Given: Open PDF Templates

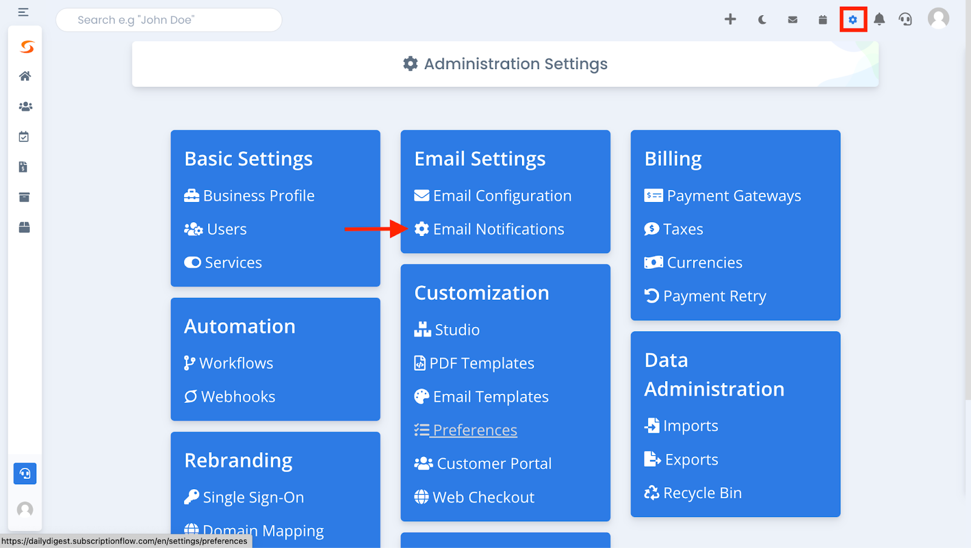Looking at the screenshot, I should click(x=474, y=363).
